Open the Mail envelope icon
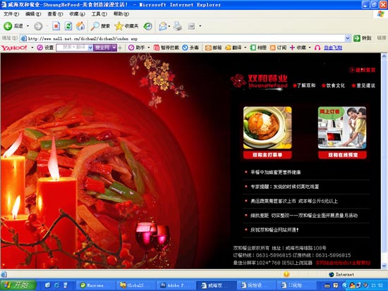The image size is (388, 291). pos(163,26)
